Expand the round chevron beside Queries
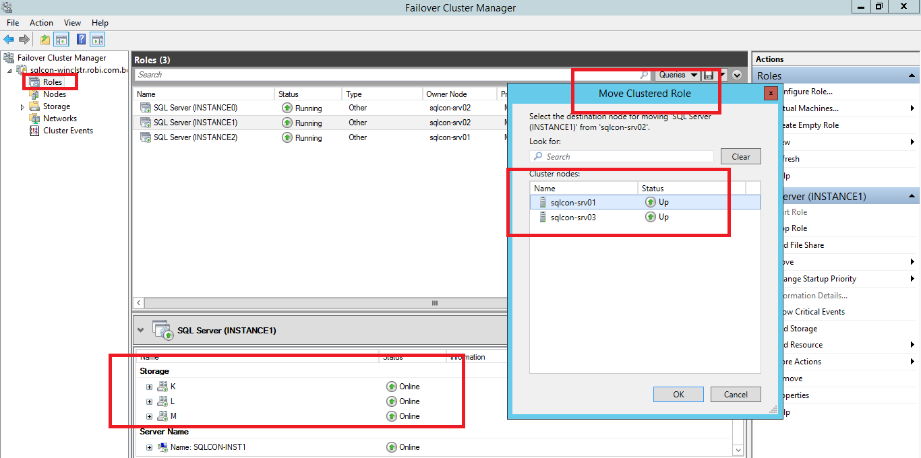 click(x=737, y=75)
